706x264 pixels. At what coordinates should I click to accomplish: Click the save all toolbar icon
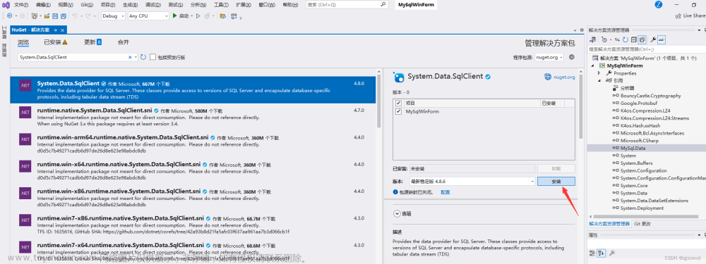[63, 15]
